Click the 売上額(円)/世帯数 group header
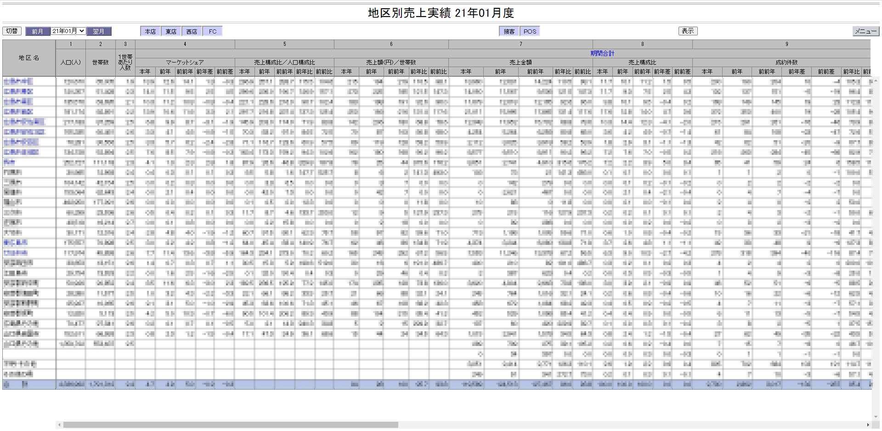The height and width of the screenshot is (431, 882). pos(391,62)
